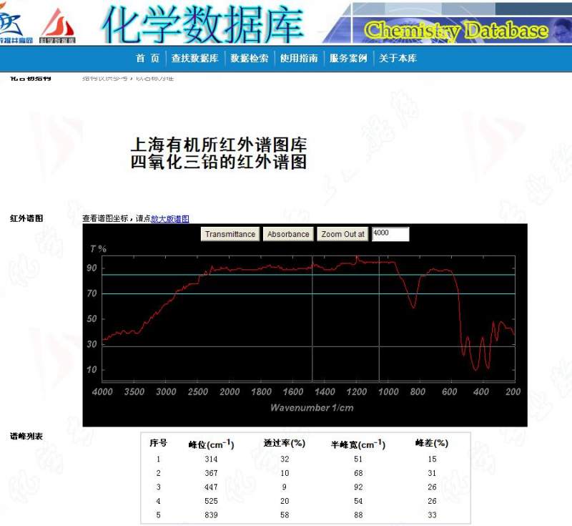Click the 四氧化三铅的红外谱图 heading
Image resolution: width=572 pixels, height=526 pixels.
219,162
